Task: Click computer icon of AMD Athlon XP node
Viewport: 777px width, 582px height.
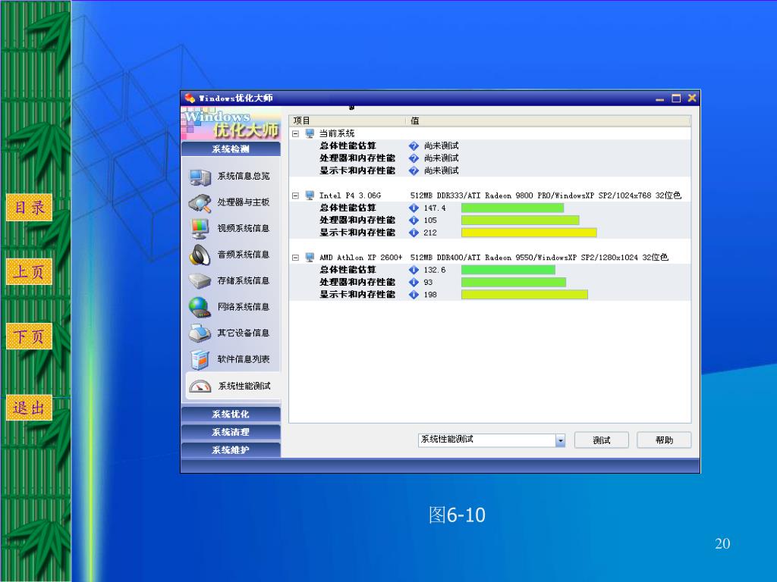Action: click(x=310, y=258)
